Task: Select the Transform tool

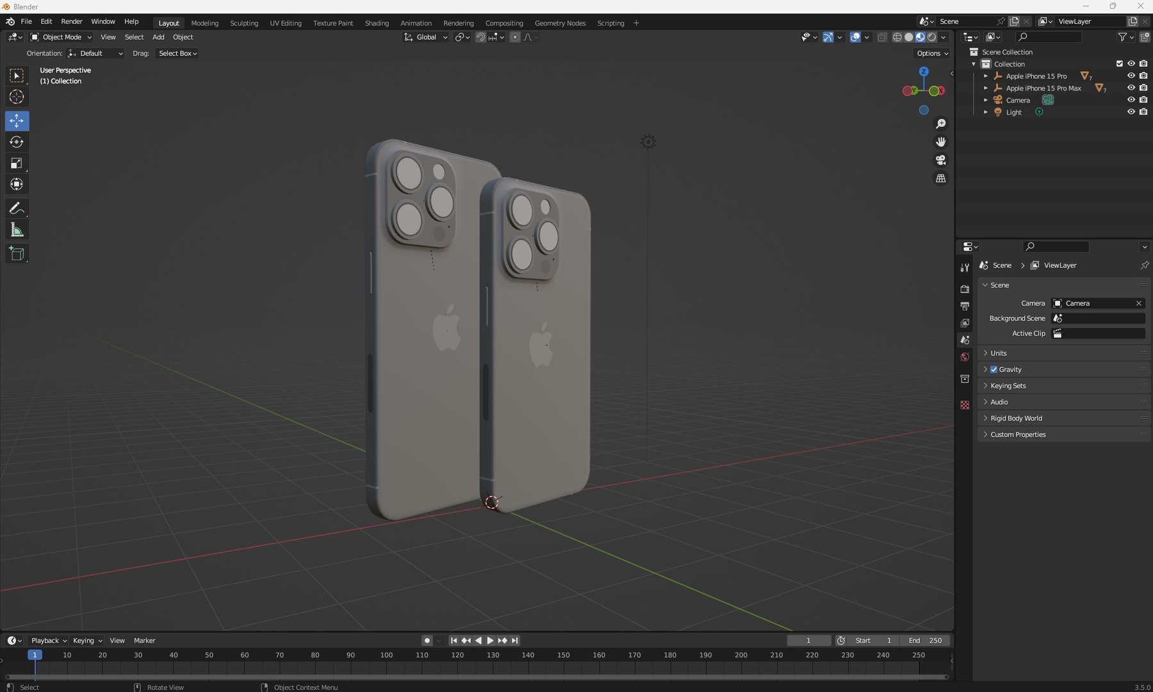Action: 17,185
